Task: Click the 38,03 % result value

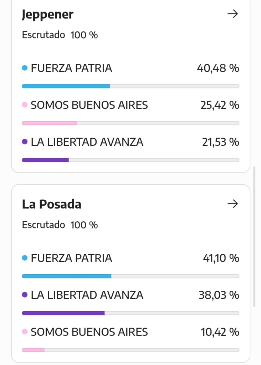Action: point(219,295)
